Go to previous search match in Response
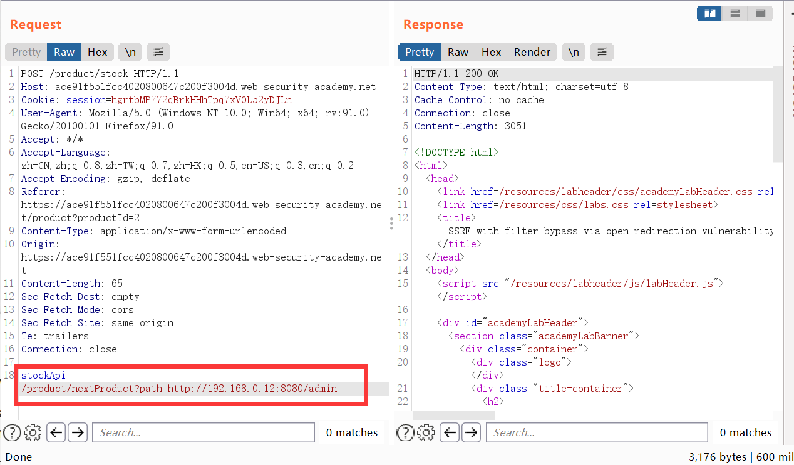 point(450,432)
